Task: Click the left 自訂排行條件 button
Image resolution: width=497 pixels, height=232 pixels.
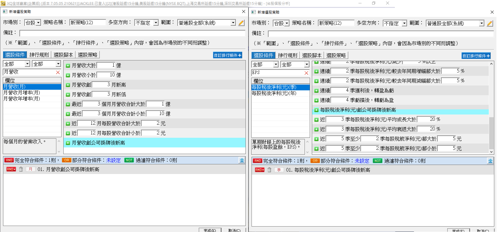Action: click(x=228, y=55)
